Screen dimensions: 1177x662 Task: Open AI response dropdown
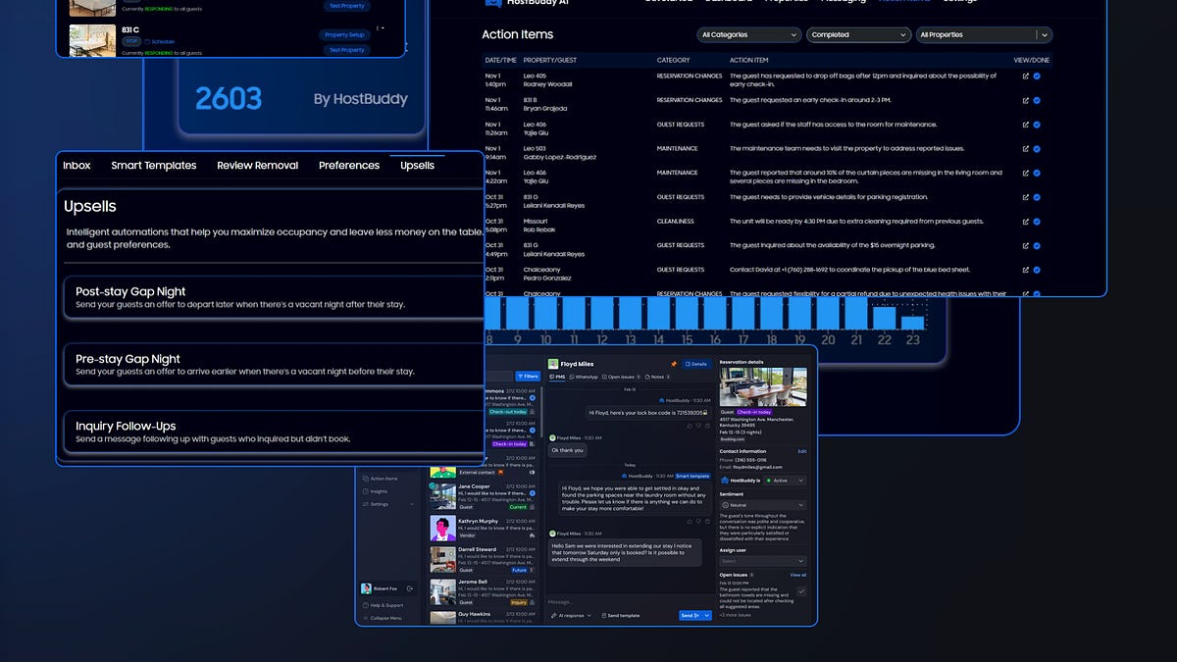571,616
